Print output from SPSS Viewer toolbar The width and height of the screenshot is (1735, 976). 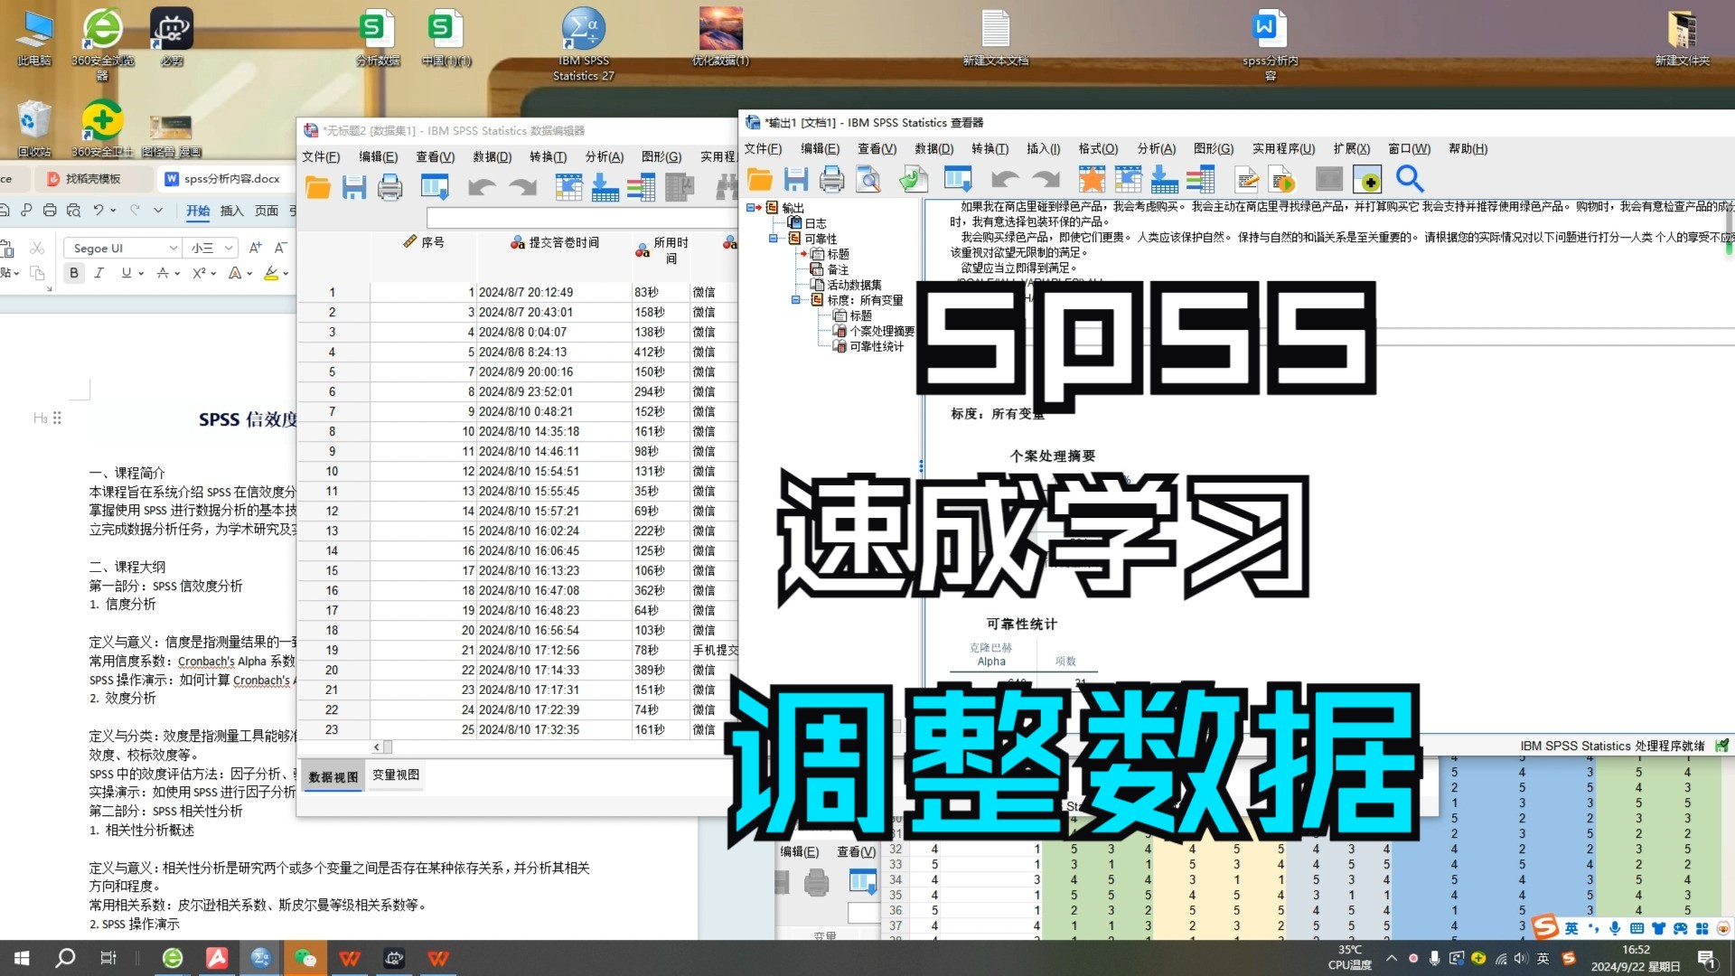tap(831, 180)
